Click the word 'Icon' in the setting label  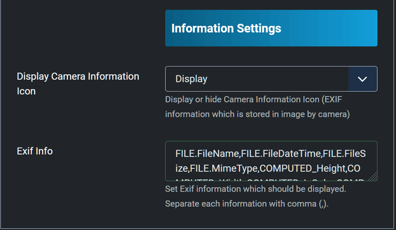(26, 91)
